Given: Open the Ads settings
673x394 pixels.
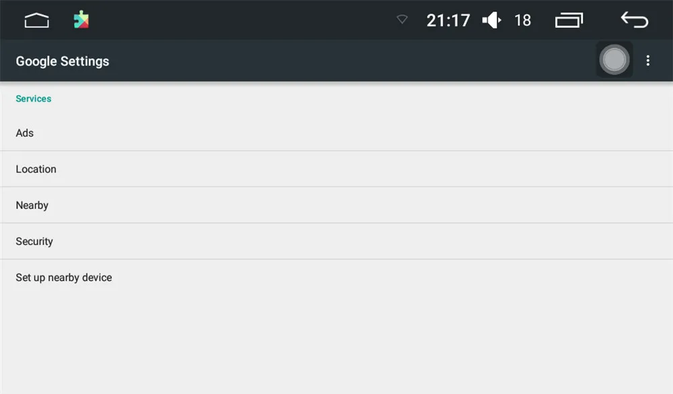Looking at the screenshot, I should point(336,133).
